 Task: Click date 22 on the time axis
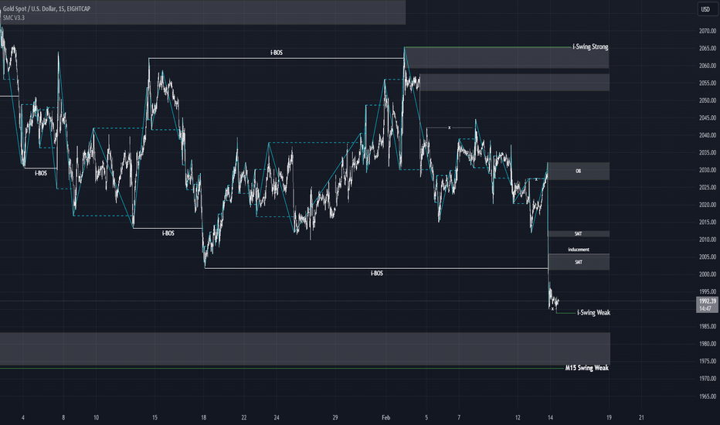click(x=244, y=417)
